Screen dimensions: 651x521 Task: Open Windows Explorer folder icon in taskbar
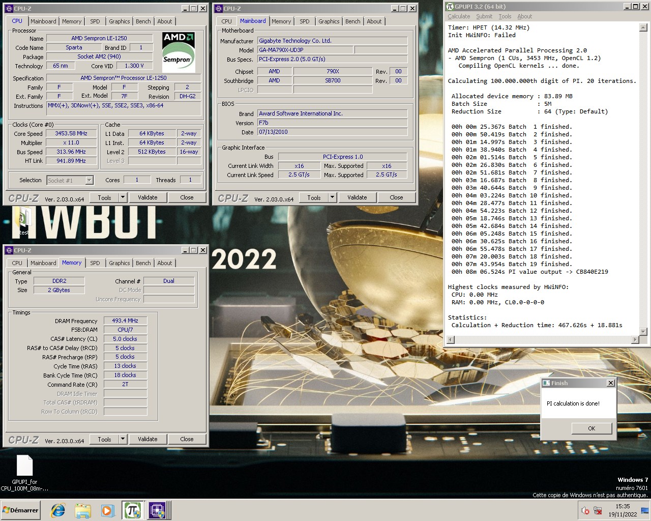tap(83, 510)
